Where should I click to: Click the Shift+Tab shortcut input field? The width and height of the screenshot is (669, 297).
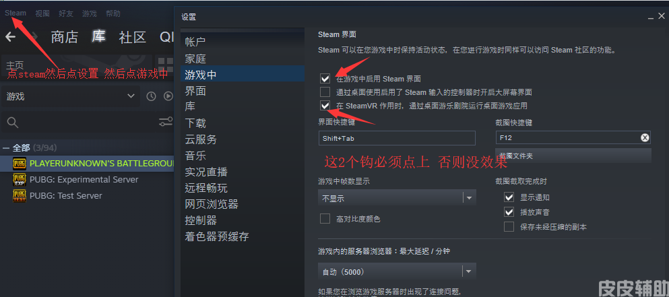[397, 138]
